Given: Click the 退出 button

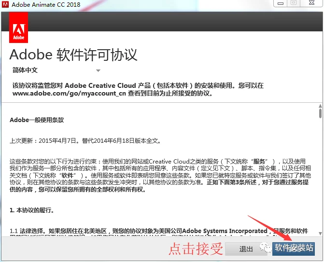Looking at the screenshot, I should click(x=246, y=249).
